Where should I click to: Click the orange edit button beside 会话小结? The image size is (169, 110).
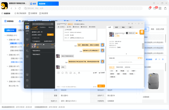pyautogui.click(x=140, y=58)
